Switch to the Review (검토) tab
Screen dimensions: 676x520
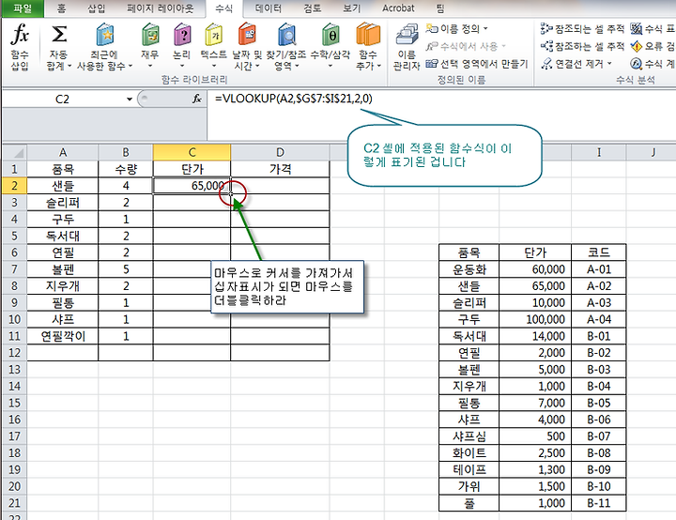[313, 8]
